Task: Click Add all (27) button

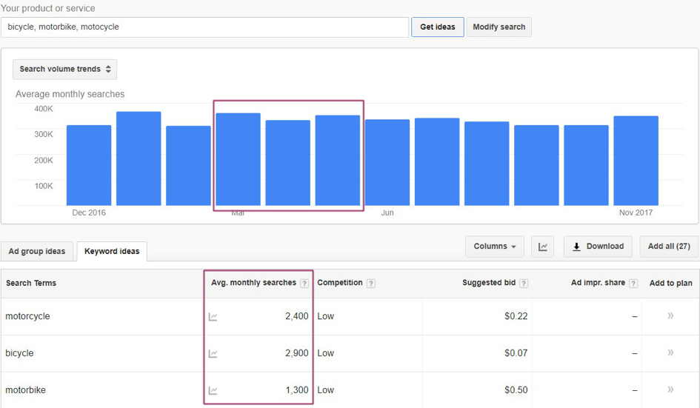Action: (x=668, y=247)
